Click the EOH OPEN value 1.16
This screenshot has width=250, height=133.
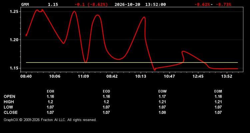(x=50, y=96)
